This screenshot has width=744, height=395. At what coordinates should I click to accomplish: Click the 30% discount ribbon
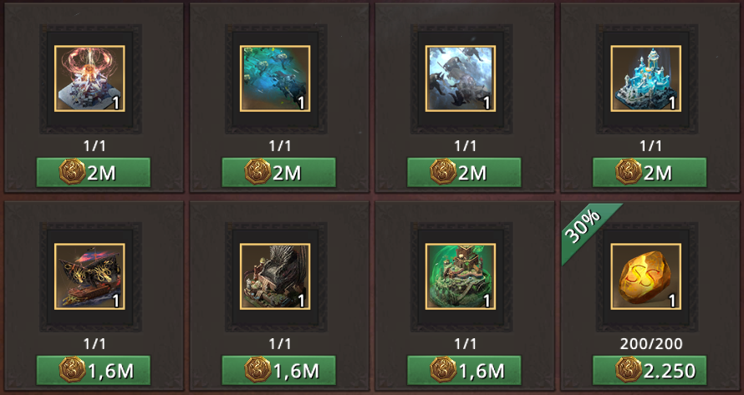click(x=585, y=229)
